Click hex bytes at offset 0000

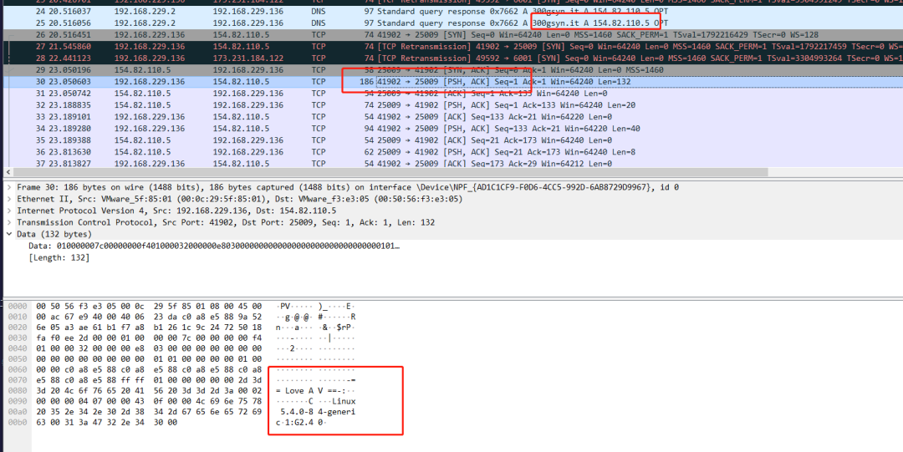pyautogui.click(x=149, y=307)
